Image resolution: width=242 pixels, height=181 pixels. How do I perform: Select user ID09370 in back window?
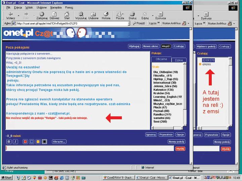pyautogui.click(x=208, y=60)
